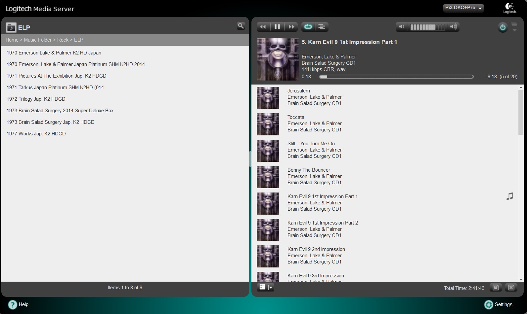The height and width of the screenshot is (314, 527).
Task: Click the volume up speaker icon
Action: 454,27
